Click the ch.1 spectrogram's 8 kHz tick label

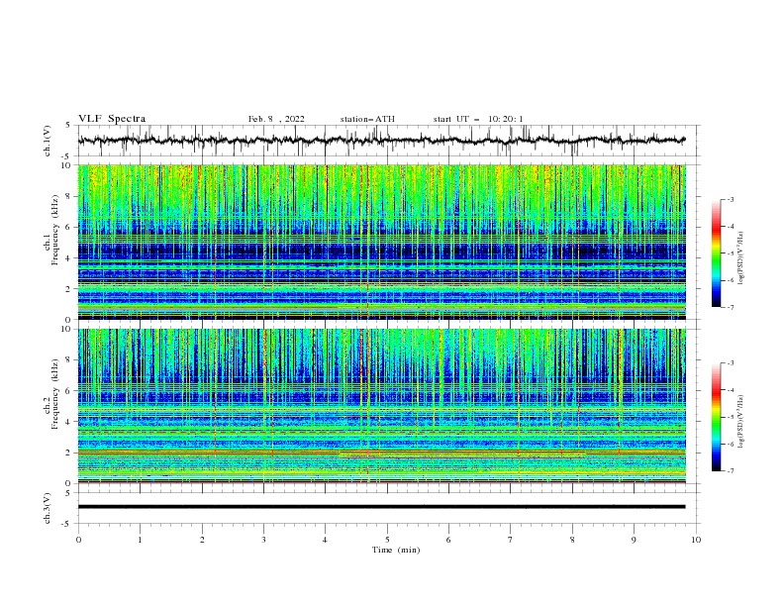[x=70, y=196]
